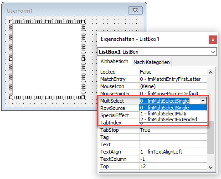Select the Tag property name
Viewport: 221px width, 179px height.
pyautogui.click(x=104, y=137)
